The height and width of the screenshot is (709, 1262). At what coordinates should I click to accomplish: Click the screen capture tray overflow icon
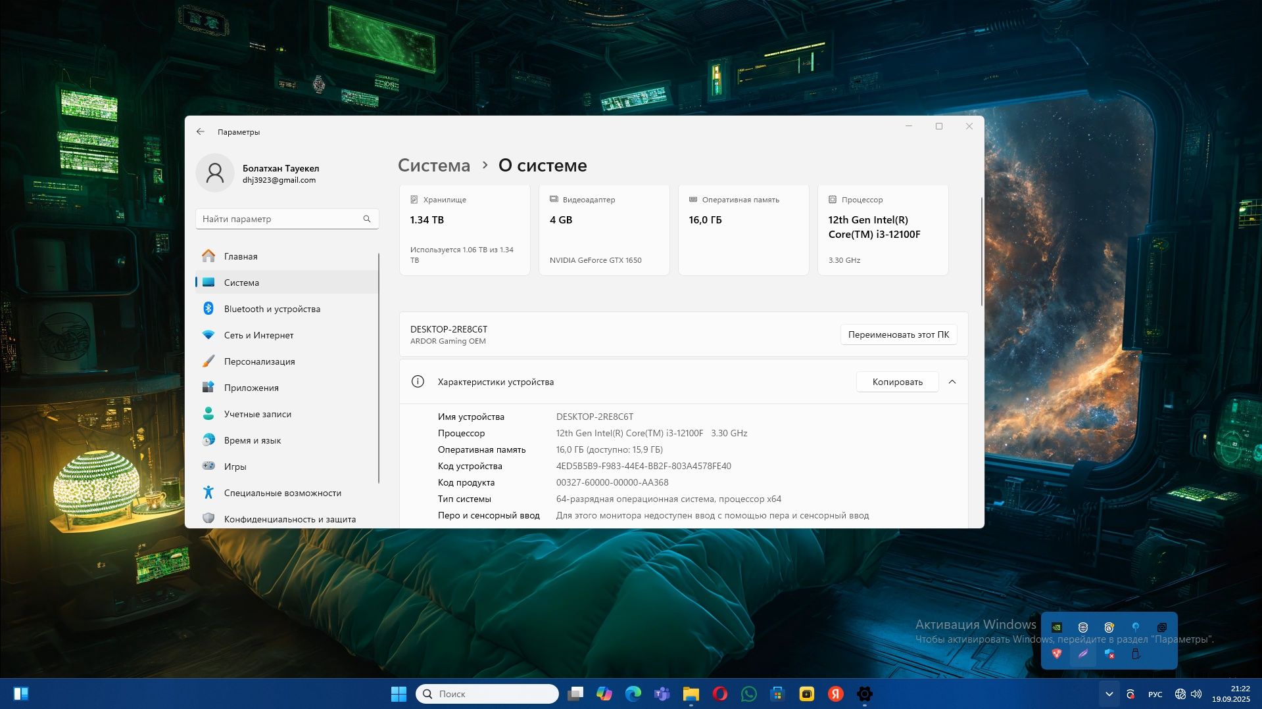pos(1162,628)
